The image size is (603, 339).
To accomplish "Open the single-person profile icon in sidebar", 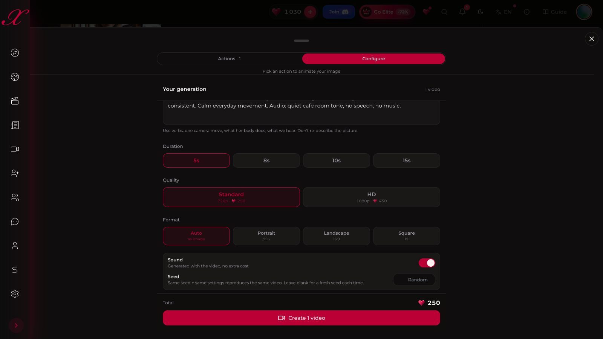I will point(15,246).
